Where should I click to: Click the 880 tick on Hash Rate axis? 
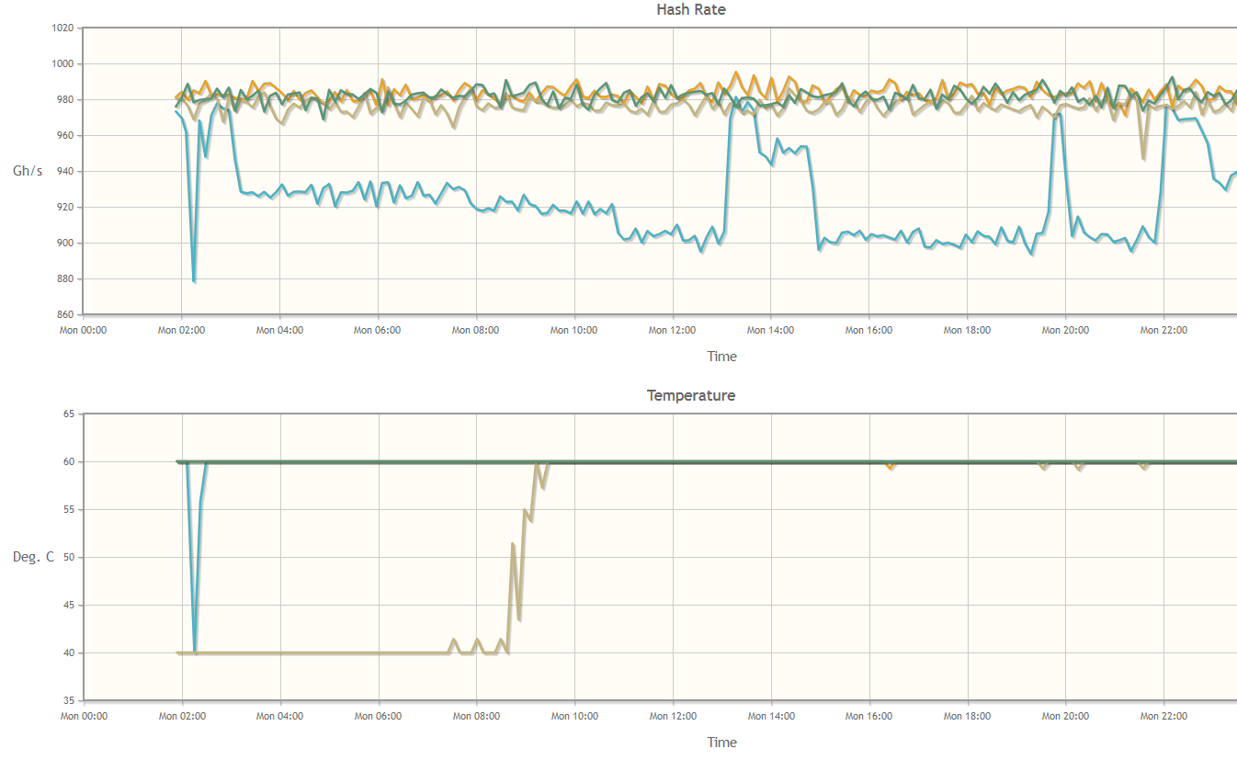pos(65,278)
